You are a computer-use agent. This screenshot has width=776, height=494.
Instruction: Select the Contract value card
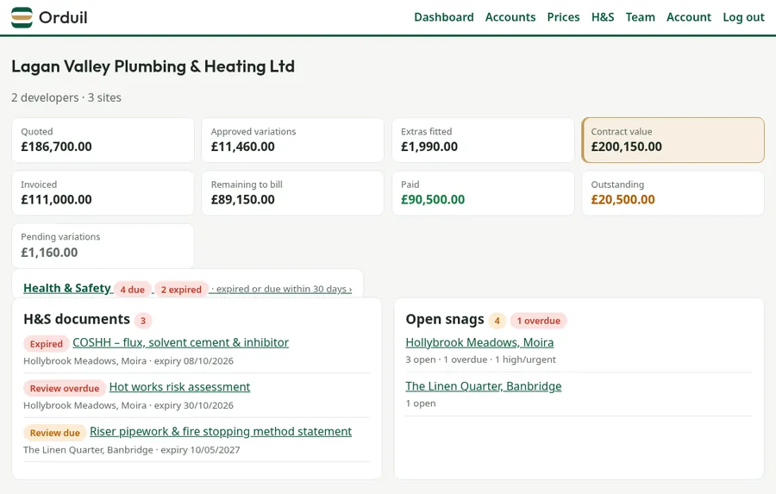pos(673,140)
